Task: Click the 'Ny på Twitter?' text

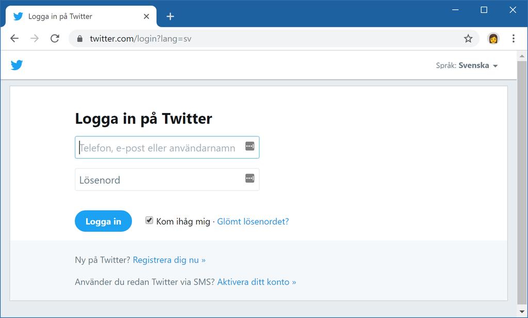Action: point(103,260)
